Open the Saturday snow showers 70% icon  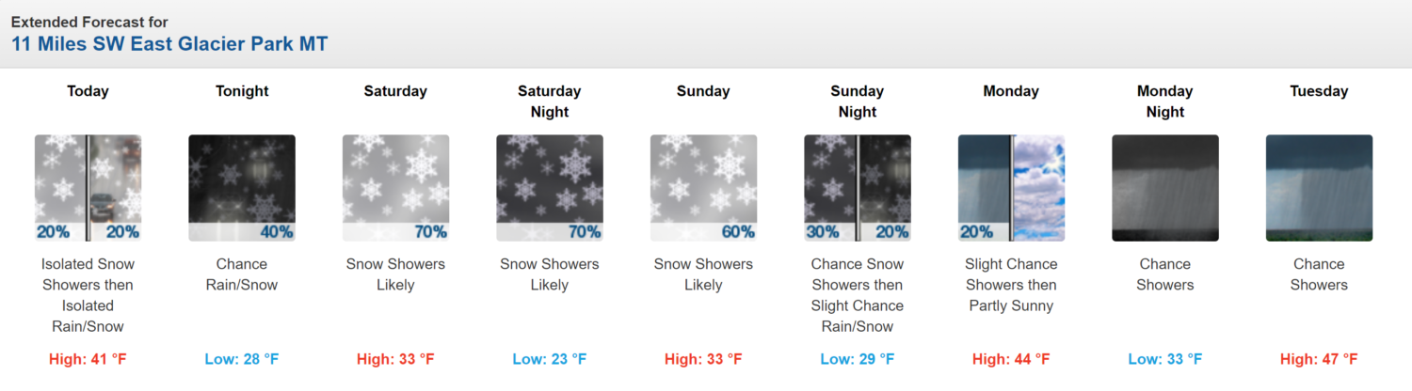tap(395, 188)
